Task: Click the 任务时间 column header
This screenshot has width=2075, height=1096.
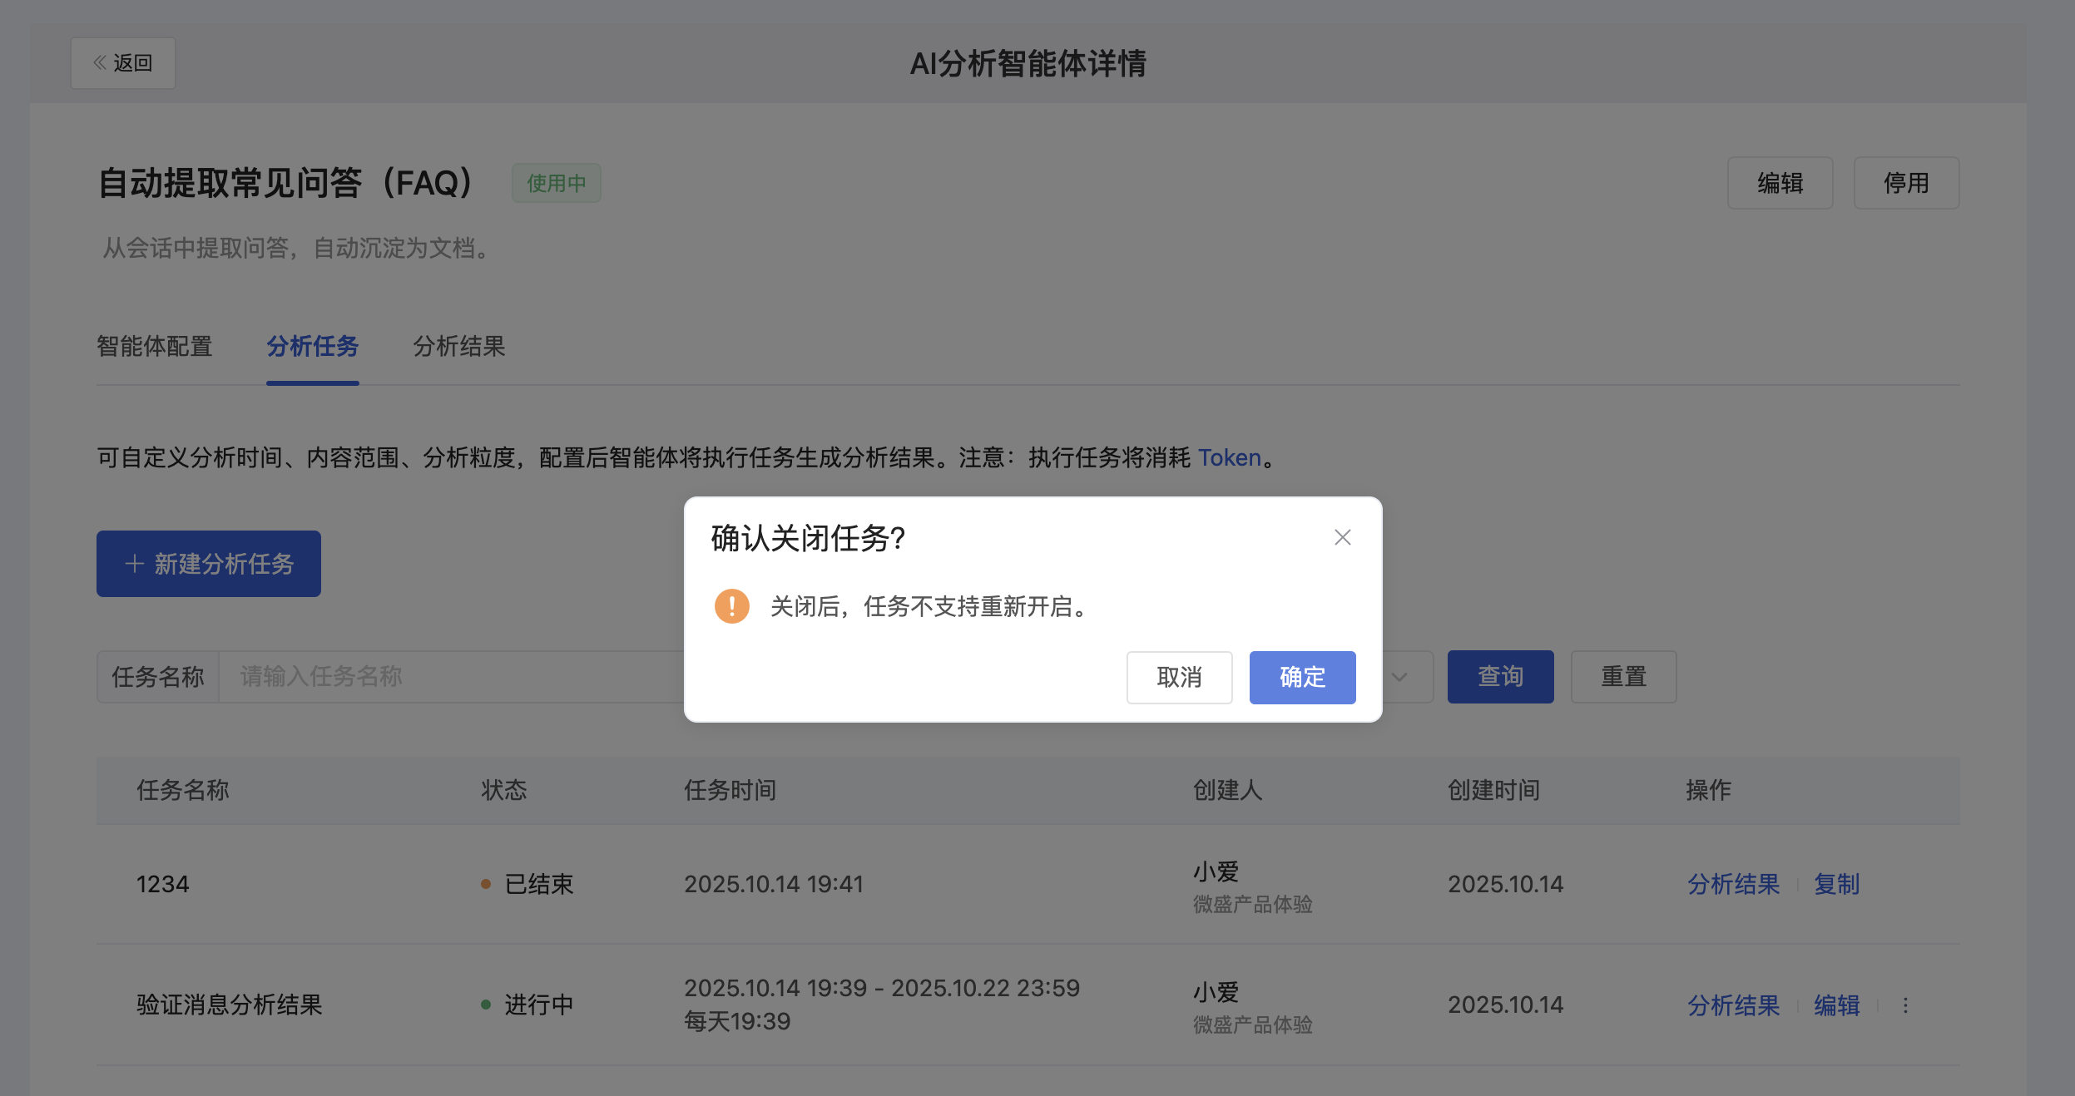Action: point(730,790)
